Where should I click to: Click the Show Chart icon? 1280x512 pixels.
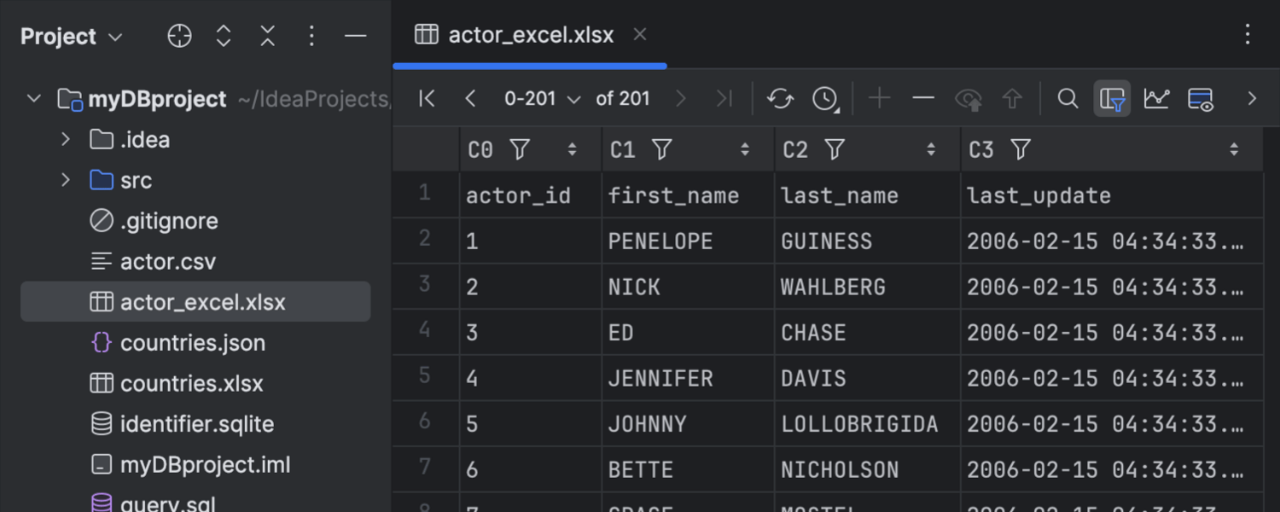pyautogui.click(x=1156, y=99)
